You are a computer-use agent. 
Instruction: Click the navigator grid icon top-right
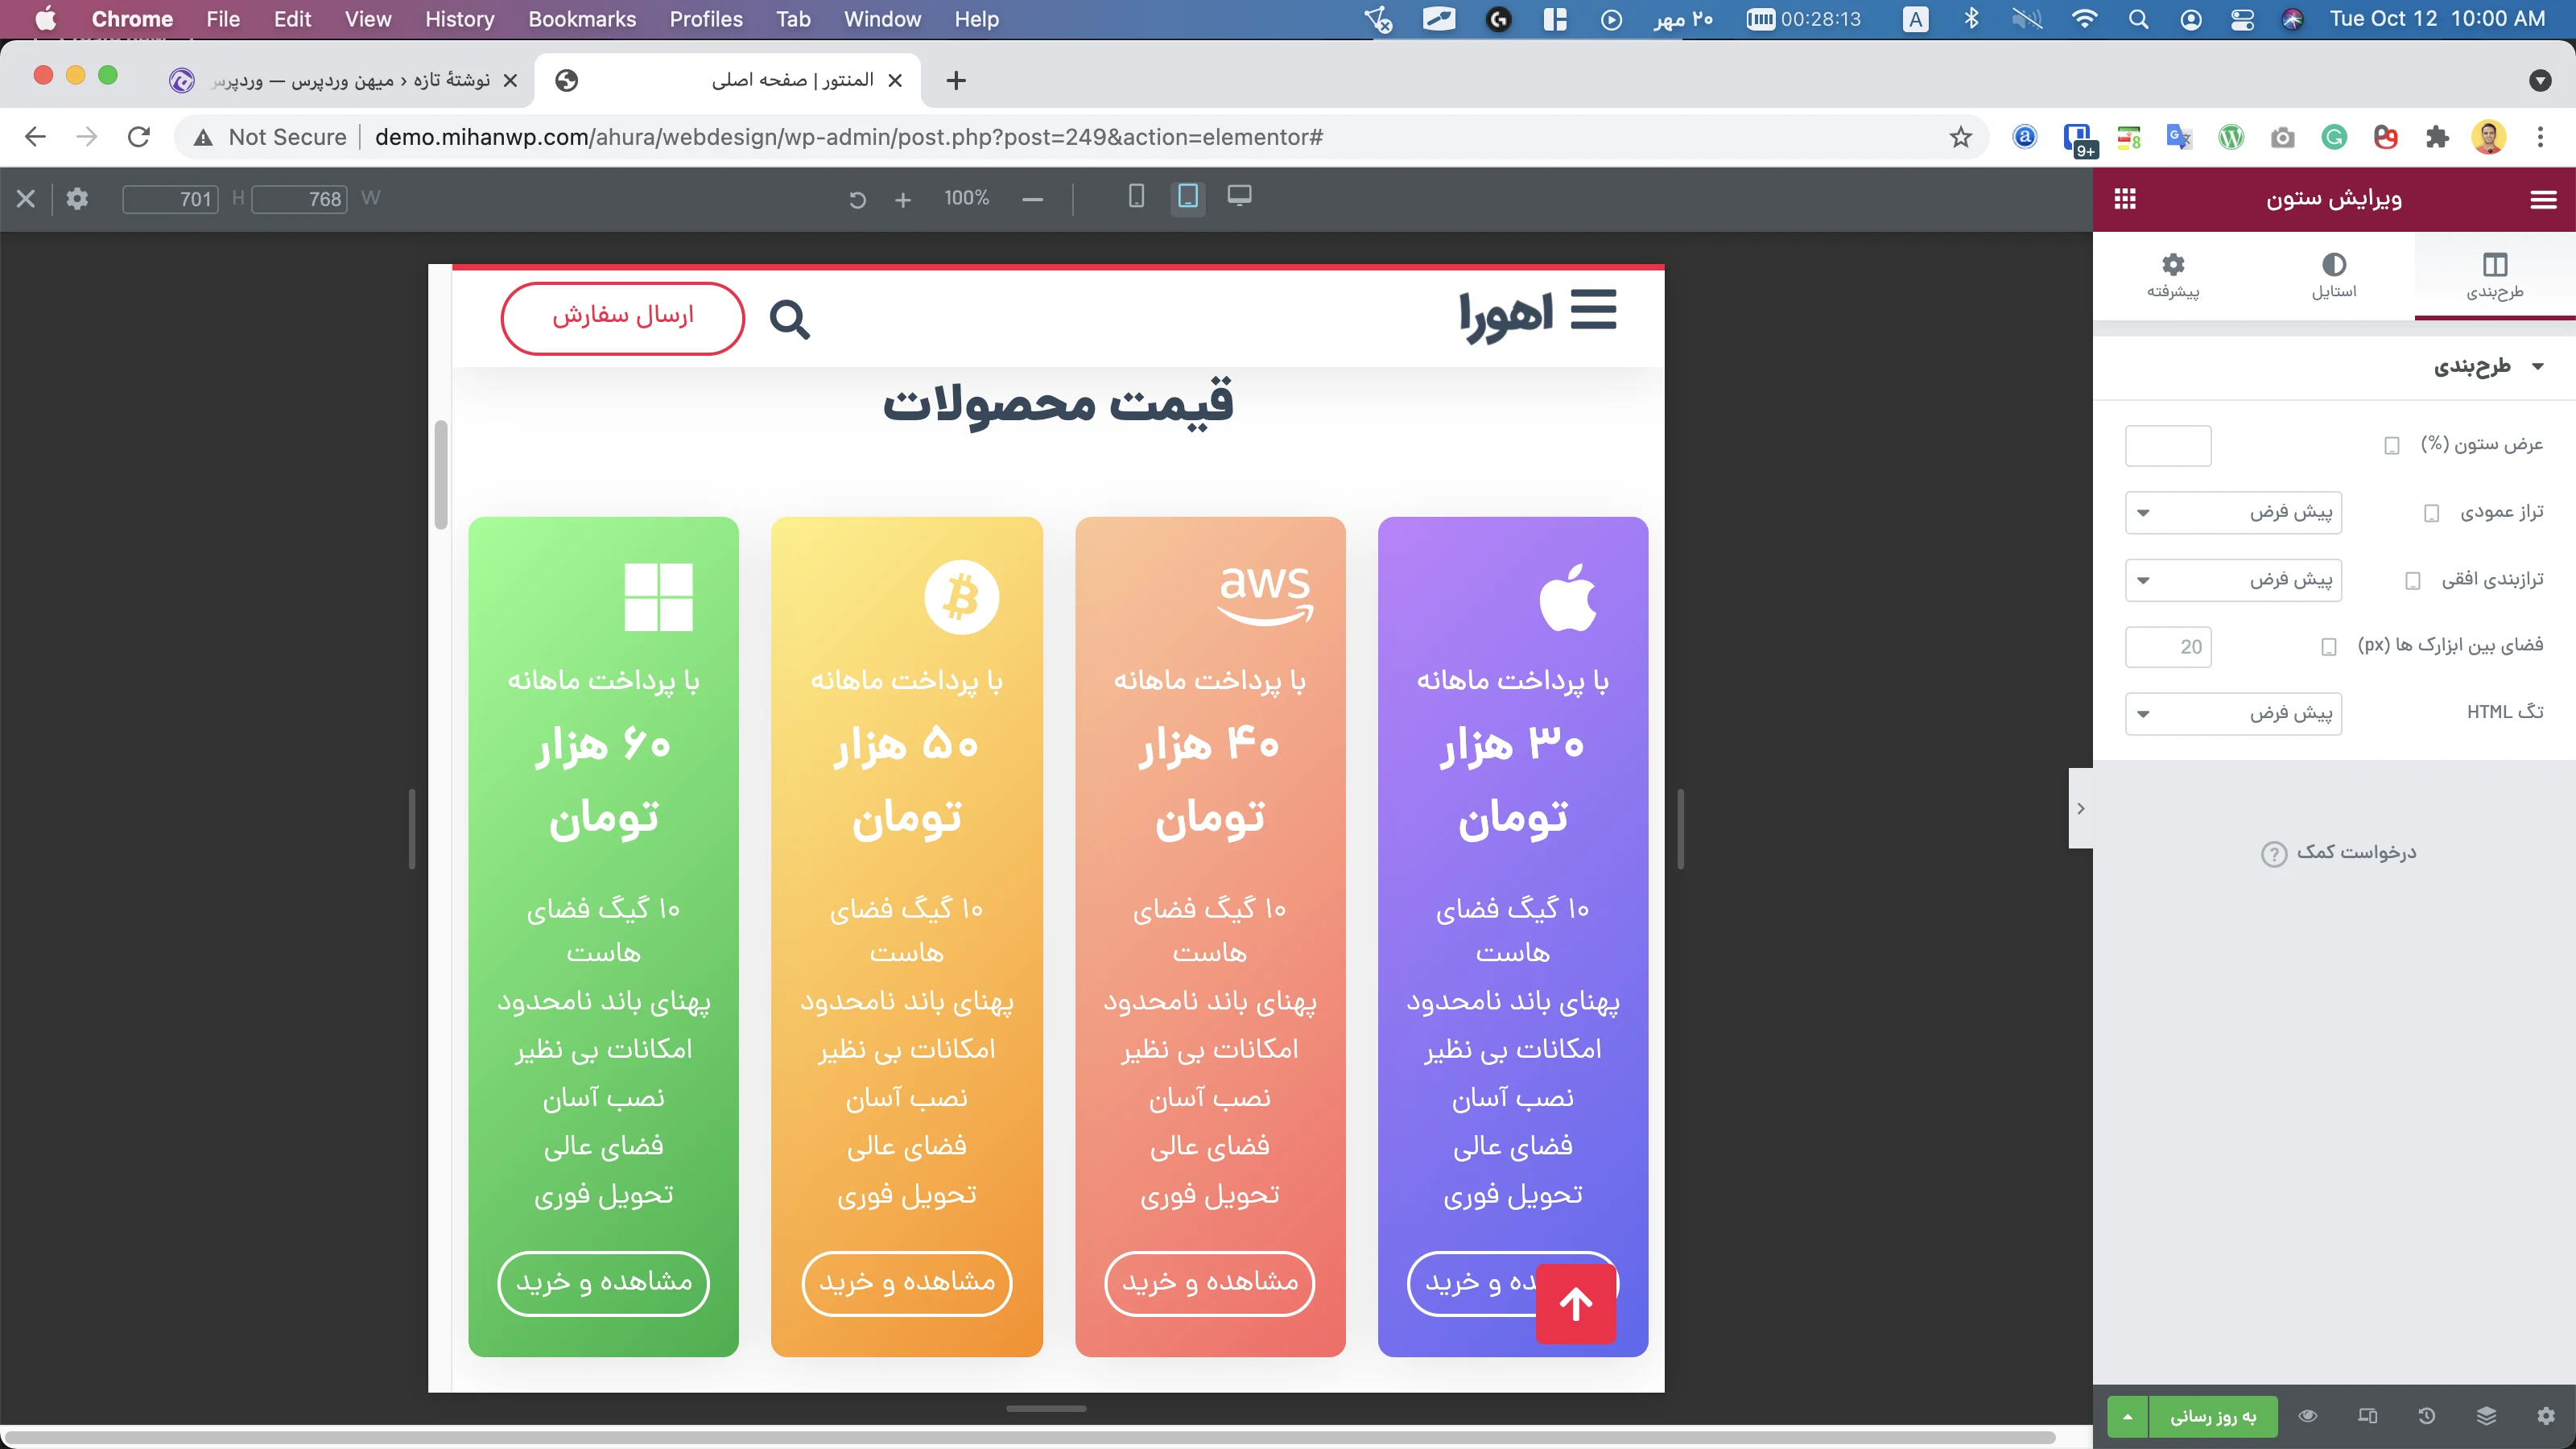2127,196
